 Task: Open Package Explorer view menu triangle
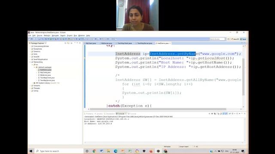[x=75, y=43]
